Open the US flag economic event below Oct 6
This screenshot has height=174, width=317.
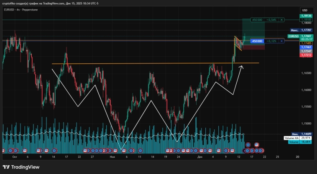(25, 151)
